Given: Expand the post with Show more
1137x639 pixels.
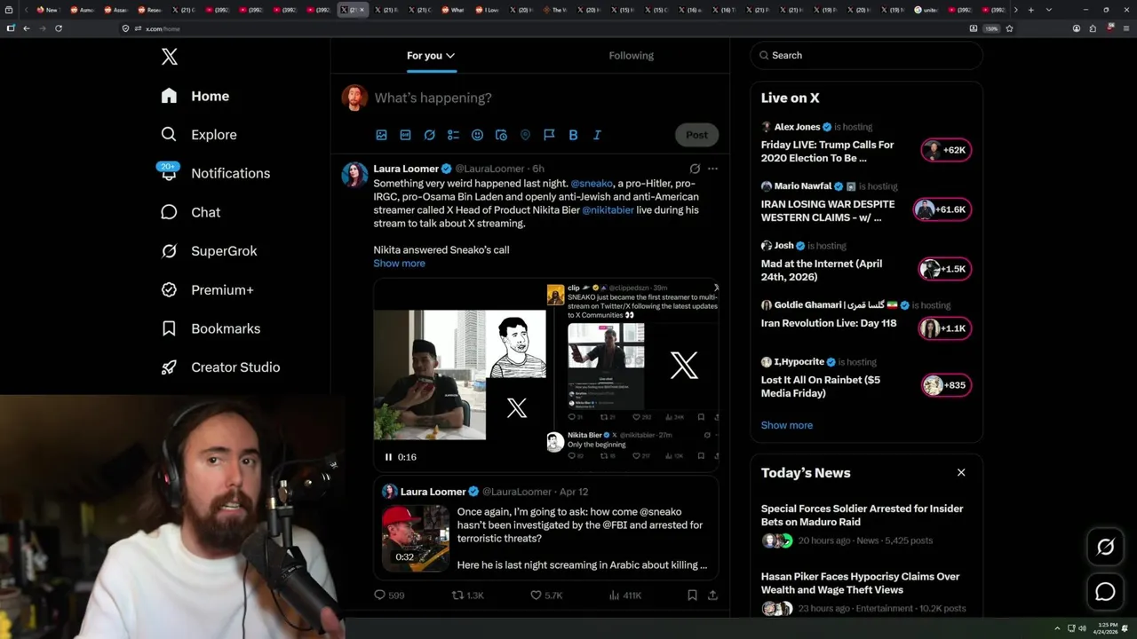Looking at the screenshot, I should 399,264.
